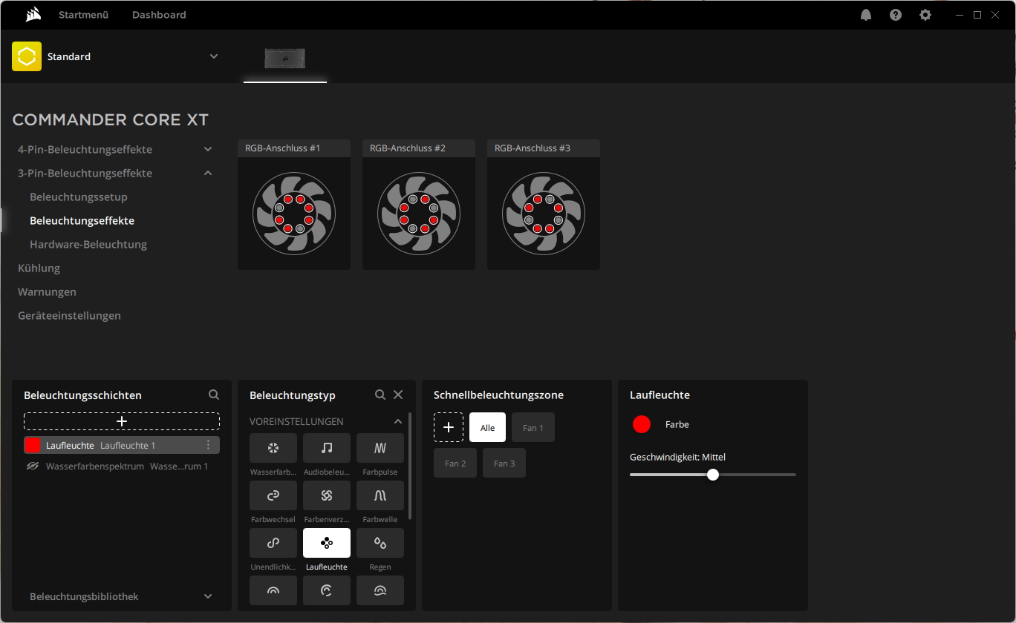The width and height of the screenshot is (1016, 623).
Task: Search lighting types with the magnifier
Action: 380,395
